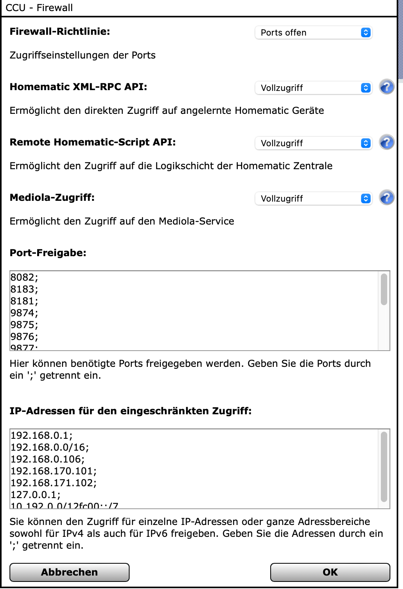Place cursor on IP range 192.168.0.0/16
This screenshot has height=589, width=403.
coord(49,447)
